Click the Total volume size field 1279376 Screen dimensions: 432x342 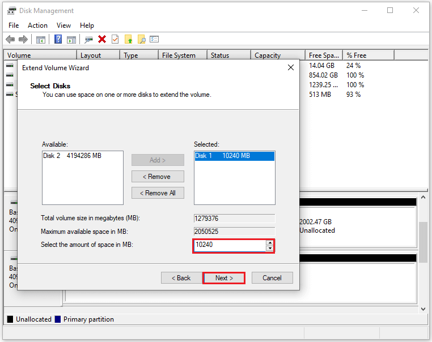(x=235, y=219)
